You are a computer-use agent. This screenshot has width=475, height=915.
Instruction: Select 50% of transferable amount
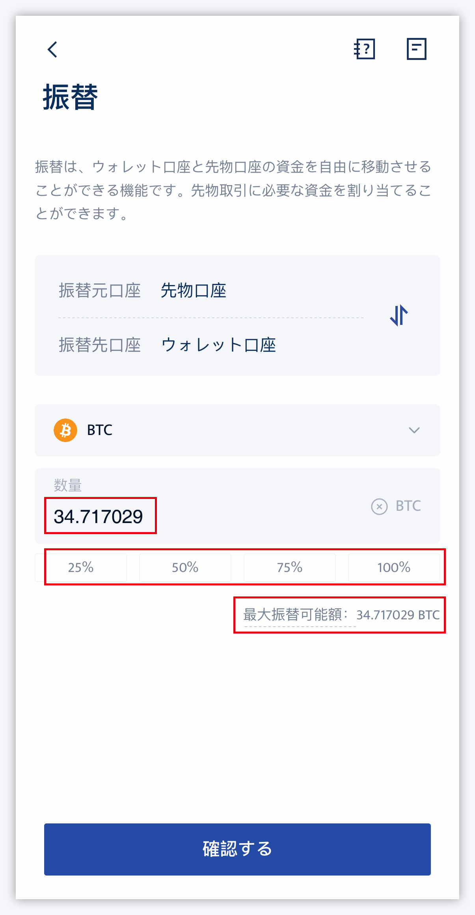pos(185,567)
